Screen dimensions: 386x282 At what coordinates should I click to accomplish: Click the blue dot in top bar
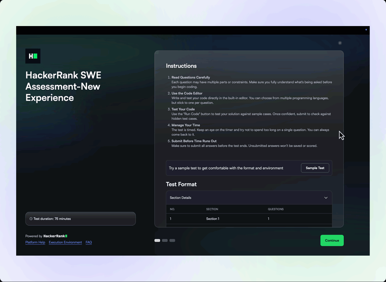coord(366,30)
